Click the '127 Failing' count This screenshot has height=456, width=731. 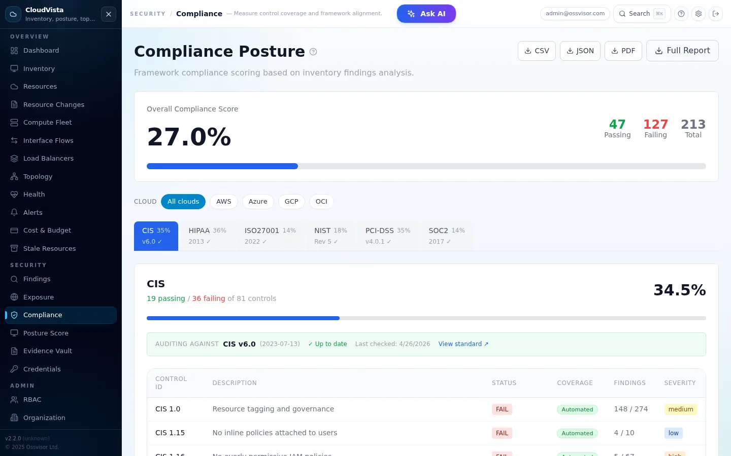[656, 129]
